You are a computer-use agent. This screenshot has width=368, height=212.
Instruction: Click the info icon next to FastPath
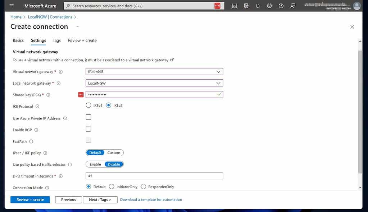click(x=31, y=142)
